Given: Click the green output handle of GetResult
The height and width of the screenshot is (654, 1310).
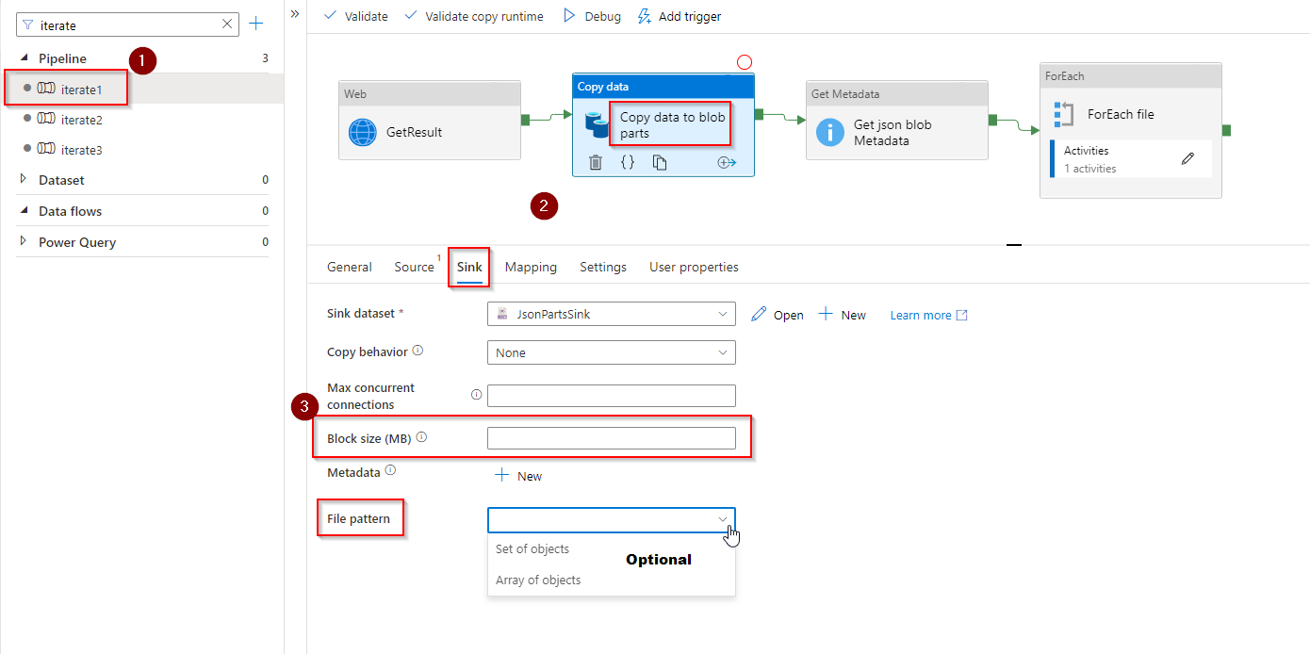Looking at the screenshot, I should tap(525, 120).
